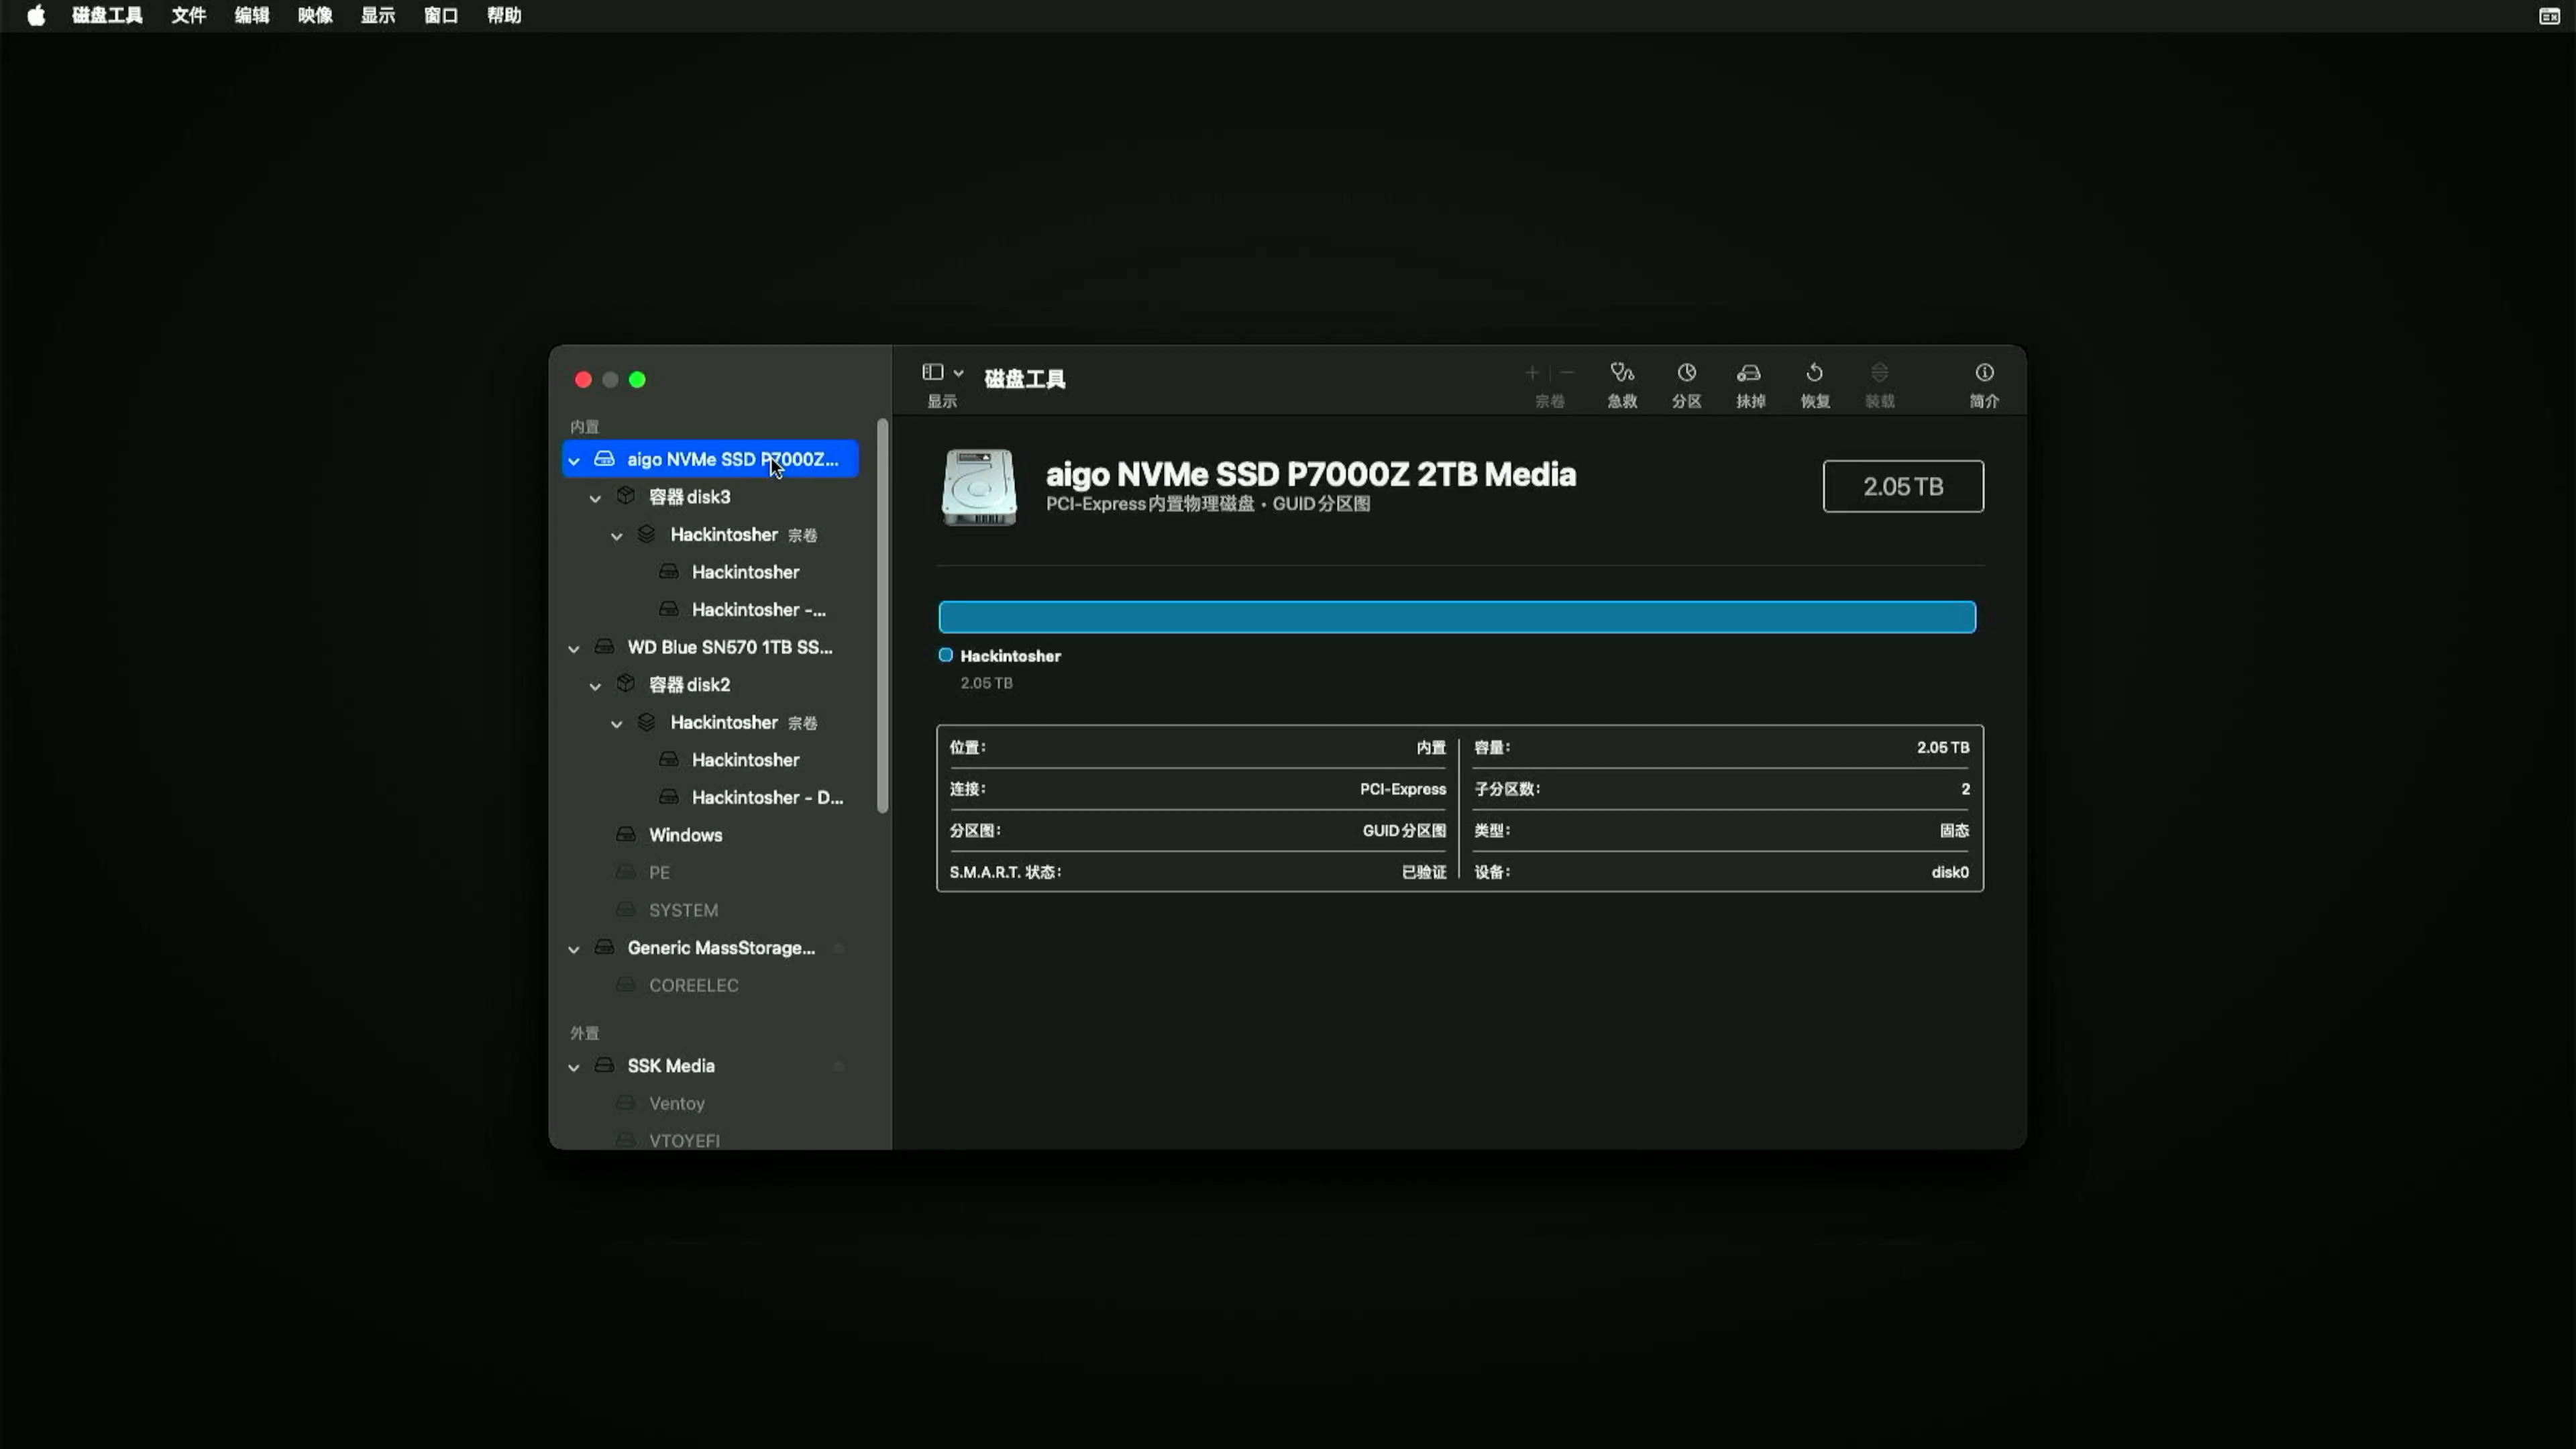
Task: Select the WD Blue SN570 1TB disk
Action: click(710, 648)
